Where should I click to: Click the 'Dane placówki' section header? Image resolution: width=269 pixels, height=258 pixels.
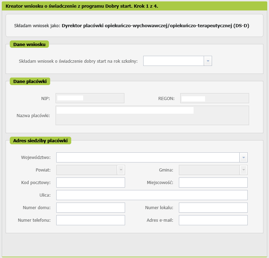pyautogui.click(x=30, y=81)
